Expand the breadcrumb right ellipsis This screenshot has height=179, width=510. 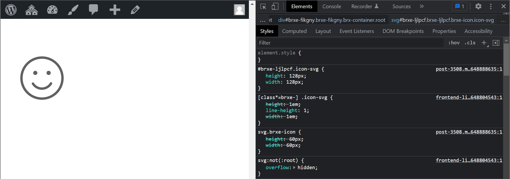pyautogui.click(x=503, y=20)
